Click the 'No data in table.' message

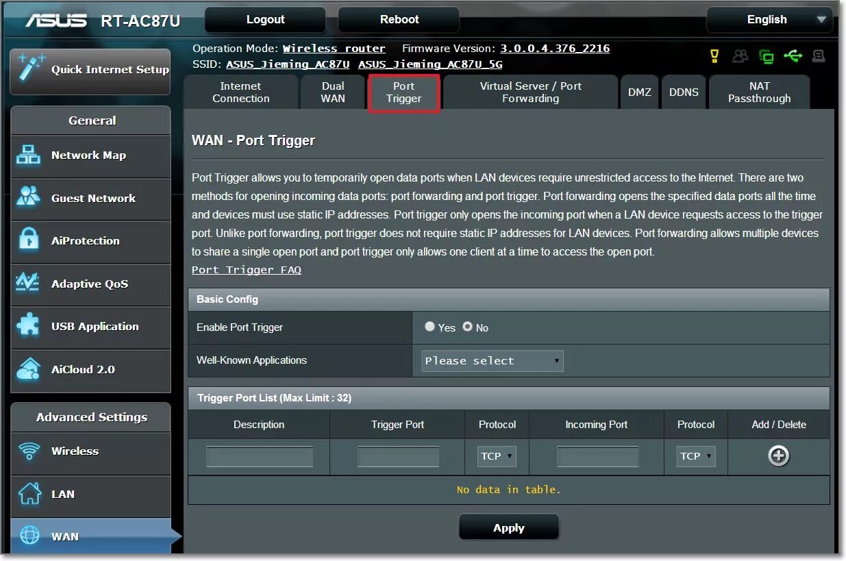509,490
